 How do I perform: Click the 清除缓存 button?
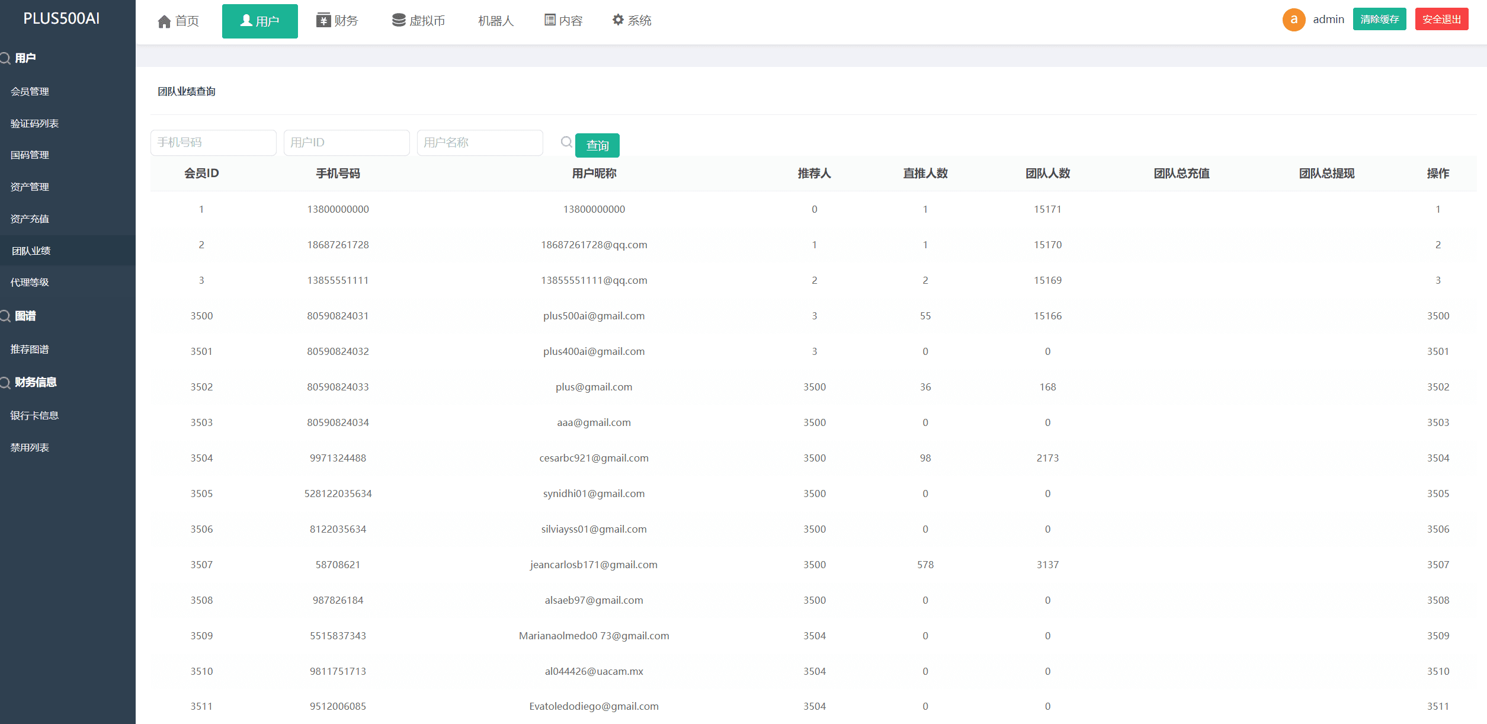click(1379, 20)
